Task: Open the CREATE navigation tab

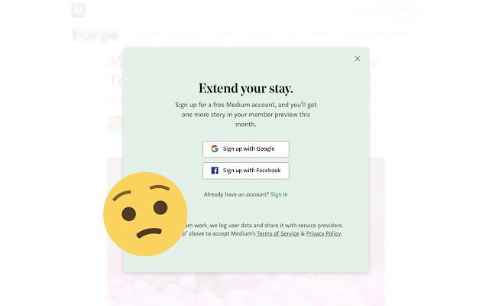Action: (x=222, y=34)
